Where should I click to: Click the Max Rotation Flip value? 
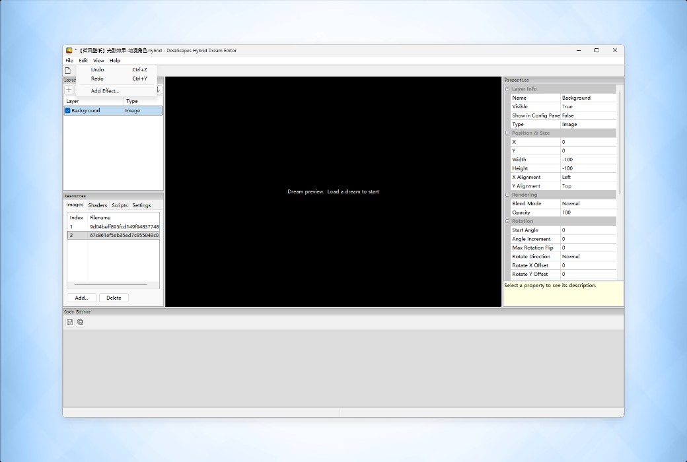point(589,248)
